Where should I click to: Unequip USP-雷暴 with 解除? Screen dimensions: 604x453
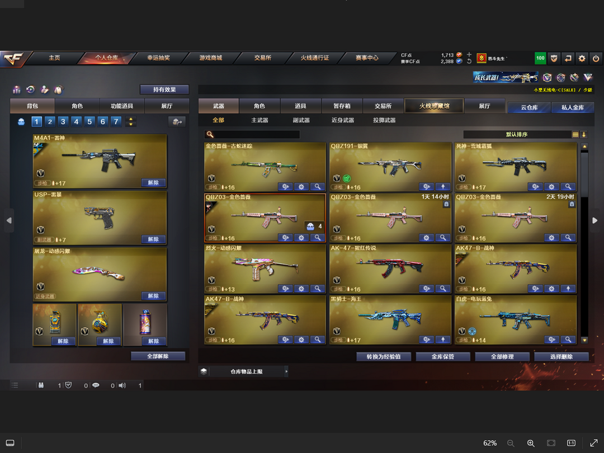pyautogui.click(x=153, y=239)
